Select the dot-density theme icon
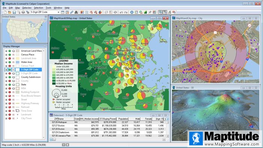This screenshot has height=148, width=263. tap(87, 12)
